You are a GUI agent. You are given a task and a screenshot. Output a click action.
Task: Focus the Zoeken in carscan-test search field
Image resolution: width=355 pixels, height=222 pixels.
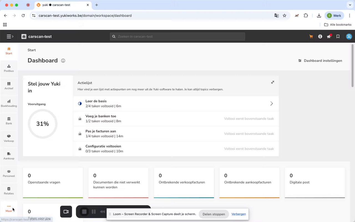(177, 36)
